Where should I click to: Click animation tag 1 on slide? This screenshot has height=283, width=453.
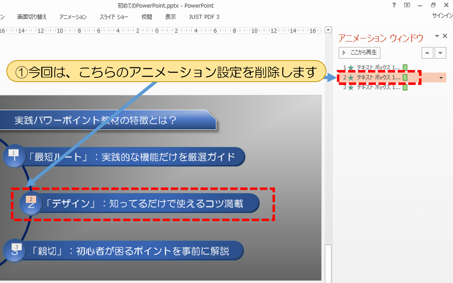coord(13,153)
